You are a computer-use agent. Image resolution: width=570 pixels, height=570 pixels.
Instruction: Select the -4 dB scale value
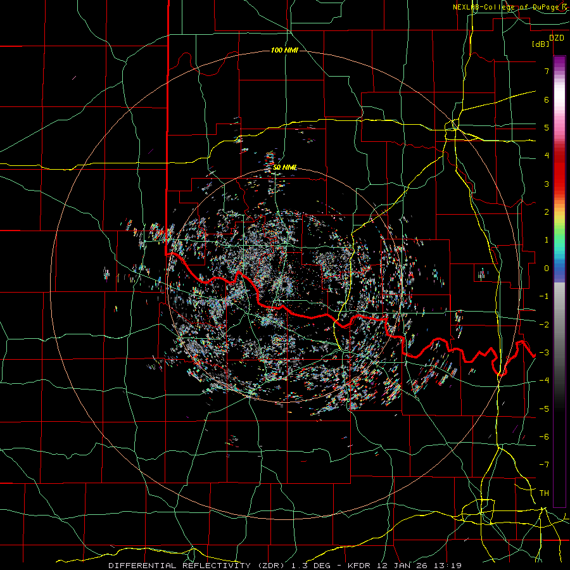[544, 380]
